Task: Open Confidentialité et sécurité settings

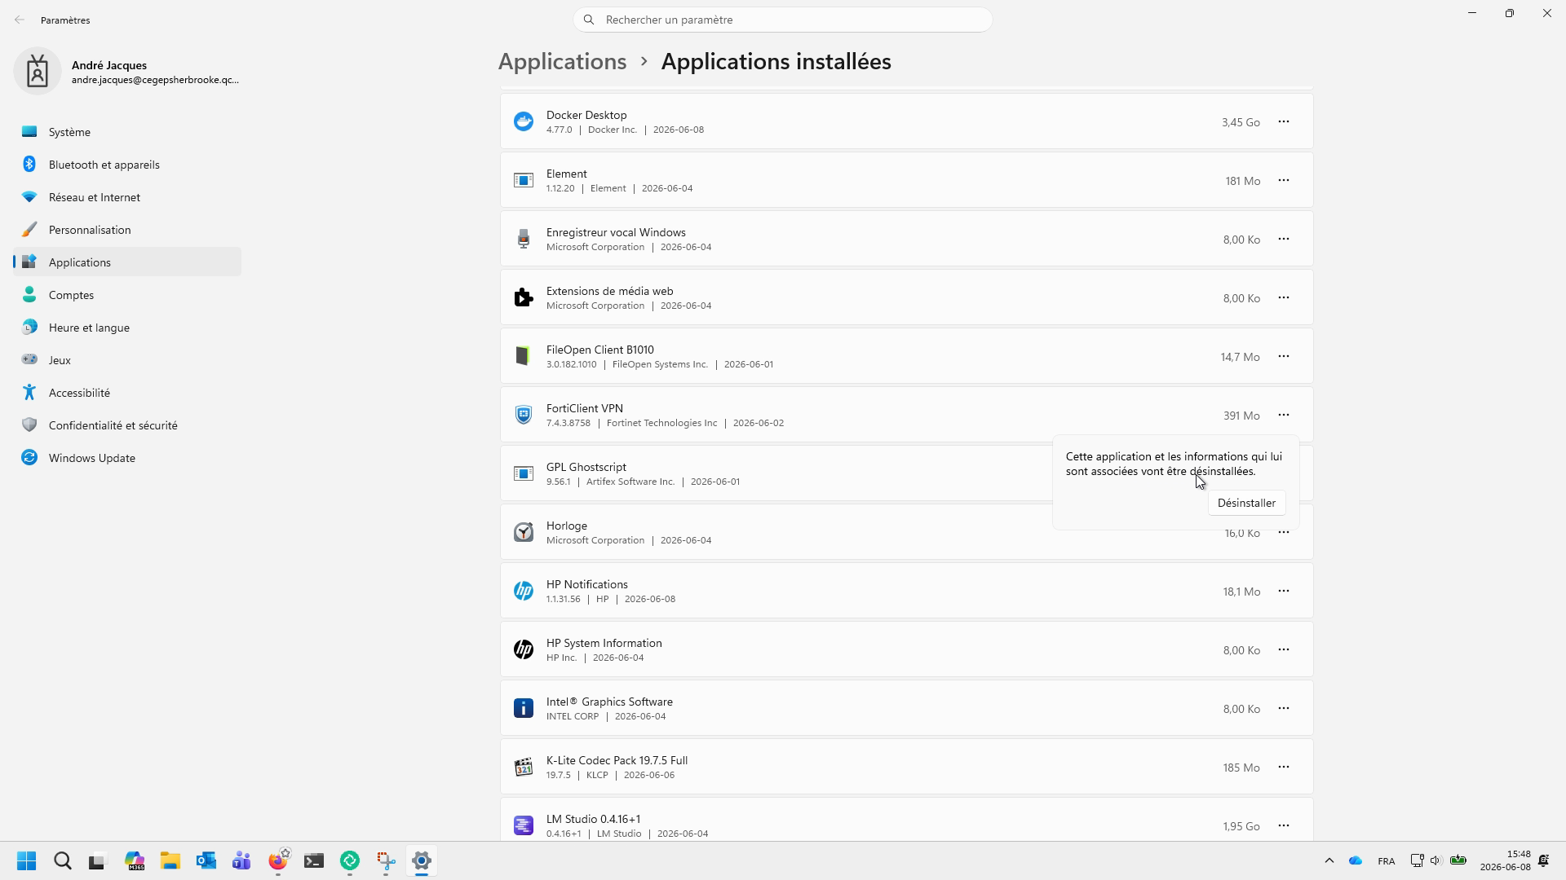Action: pos(127,425)
